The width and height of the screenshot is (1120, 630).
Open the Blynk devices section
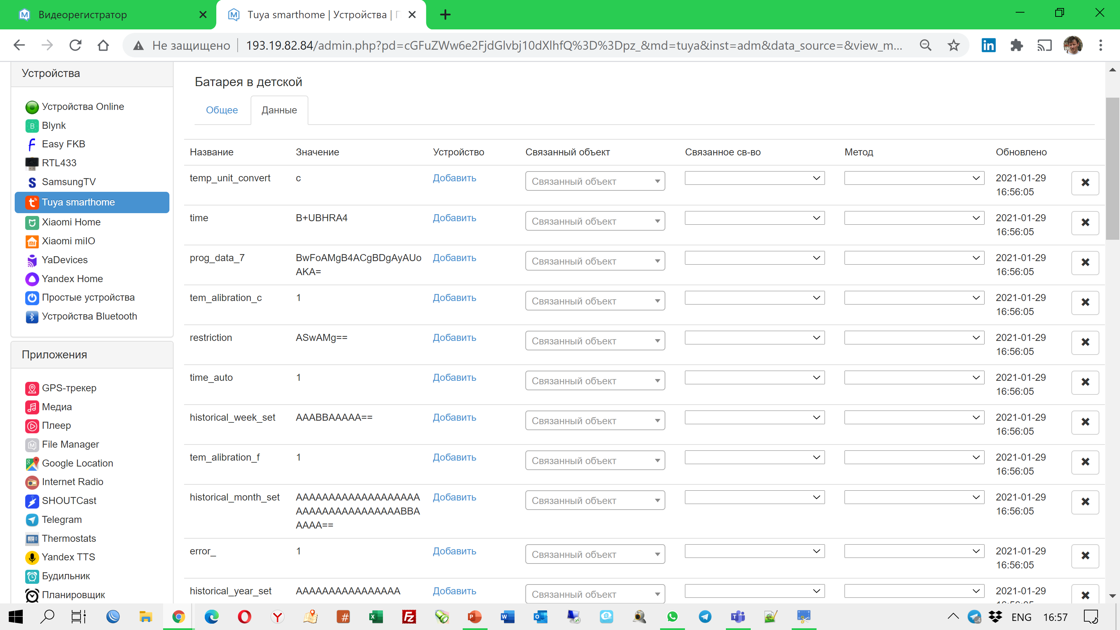54,125
